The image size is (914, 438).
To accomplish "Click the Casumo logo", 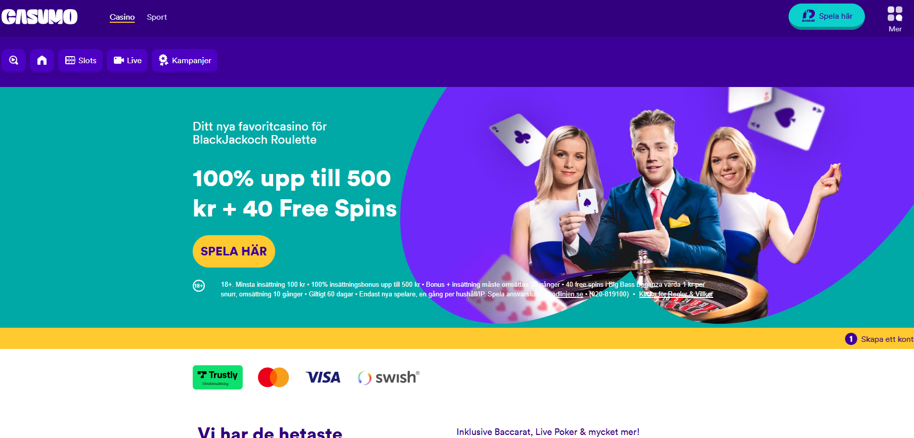I will click(39, 17).
